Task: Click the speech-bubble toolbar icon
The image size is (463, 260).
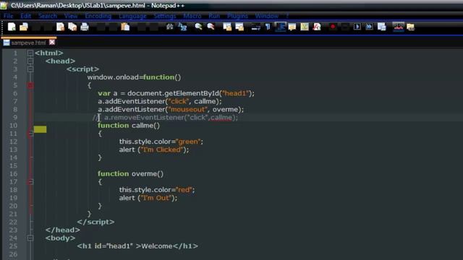Action: tap(292, 27)
